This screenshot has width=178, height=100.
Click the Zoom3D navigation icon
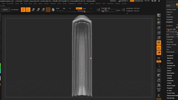click(159, 80)
